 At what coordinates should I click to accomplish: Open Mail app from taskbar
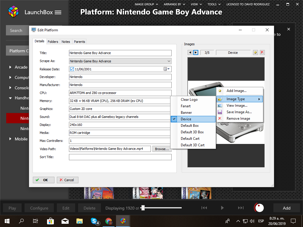click(65, 221)
